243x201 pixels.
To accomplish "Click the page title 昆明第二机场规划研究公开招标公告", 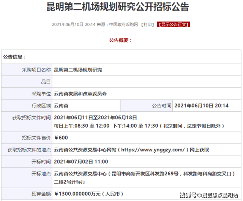I will pyautogui.click(x=121, y=8).
